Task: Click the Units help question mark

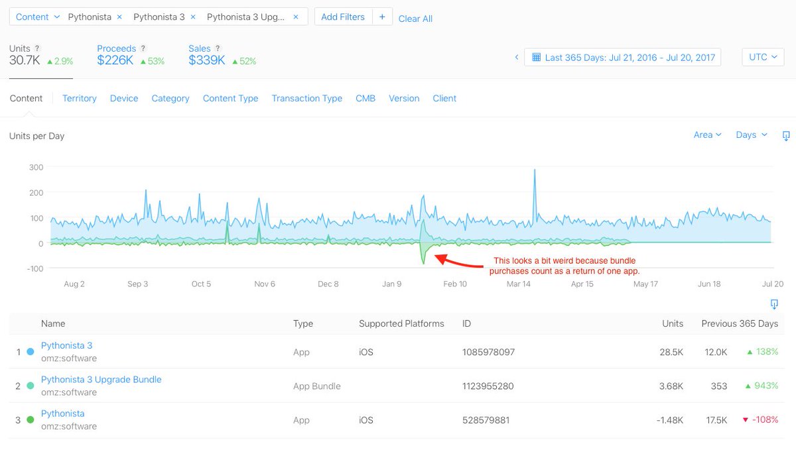Action: pos(37,48)
